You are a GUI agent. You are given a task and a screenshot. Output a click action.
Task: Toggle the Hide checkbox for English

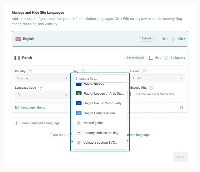[x=158, y=39]
